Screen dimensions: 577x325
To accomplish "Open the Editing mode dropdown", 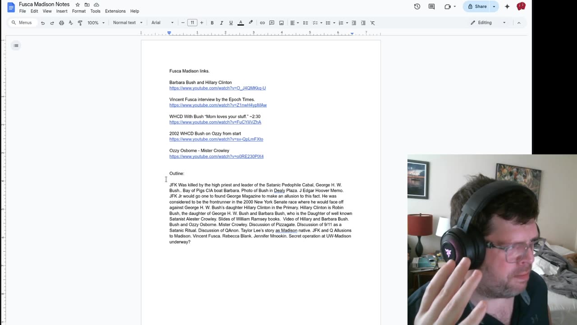I will (488, 23).
